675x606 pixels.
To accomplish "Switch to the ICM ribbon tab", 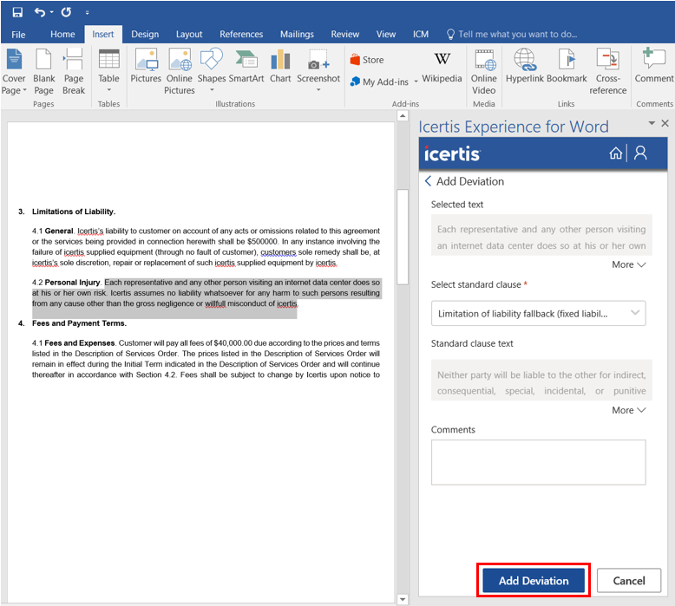I will click(x=420, y=35).
